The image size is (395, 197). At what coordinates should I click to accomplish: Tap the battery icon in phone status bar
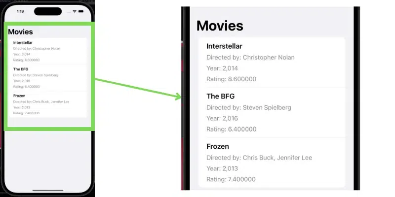tap(81, 11)
